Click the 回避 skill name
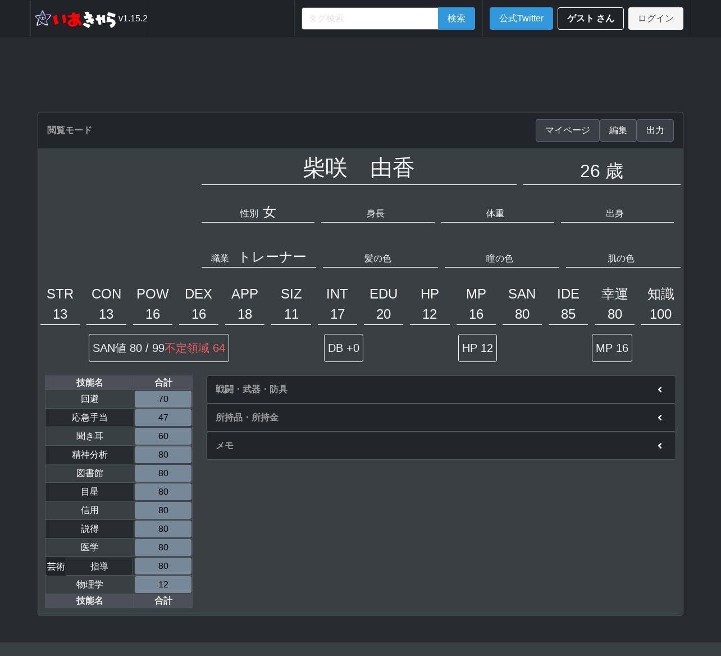The width and height of the screenshot is (721, 656). [x=90, y=399]
